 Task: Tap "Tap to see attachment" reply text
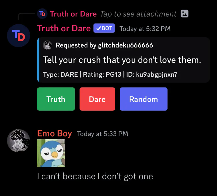(x=138, y=14)
